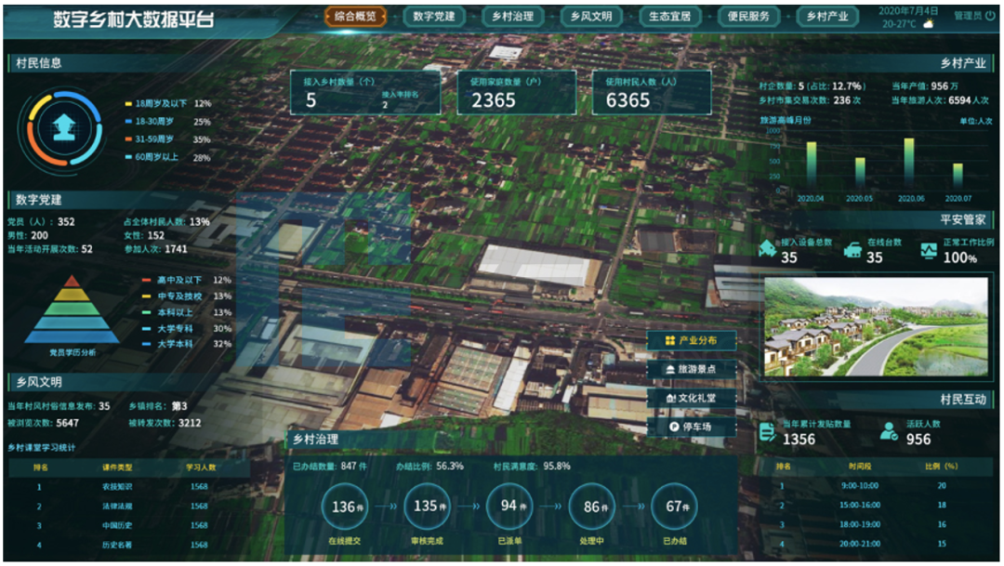Click the 2020.06 bar in tourism chart
This screenshot has width=1004, height=566.
[x=908, y=164]
